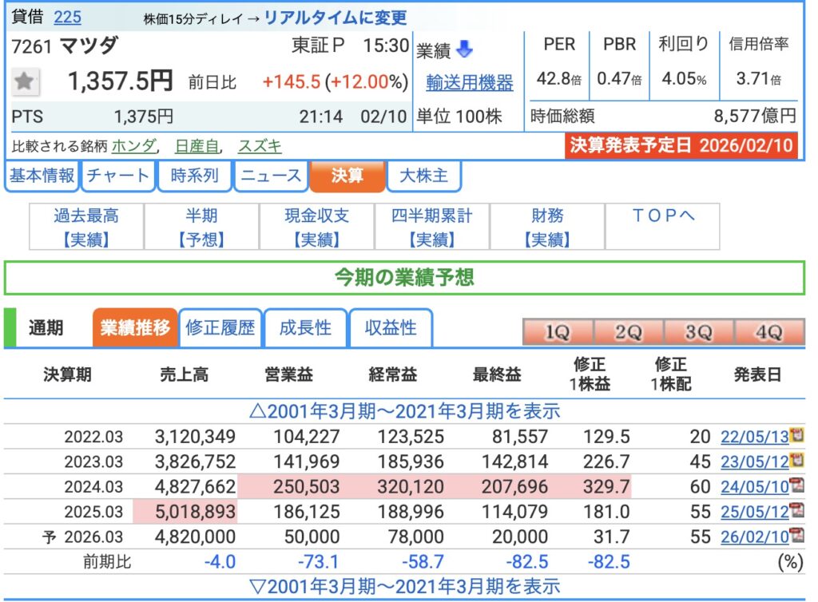The image size is (818, 602).
Task: Open the 輸送用機器 sector link
Action: (469, 82)
